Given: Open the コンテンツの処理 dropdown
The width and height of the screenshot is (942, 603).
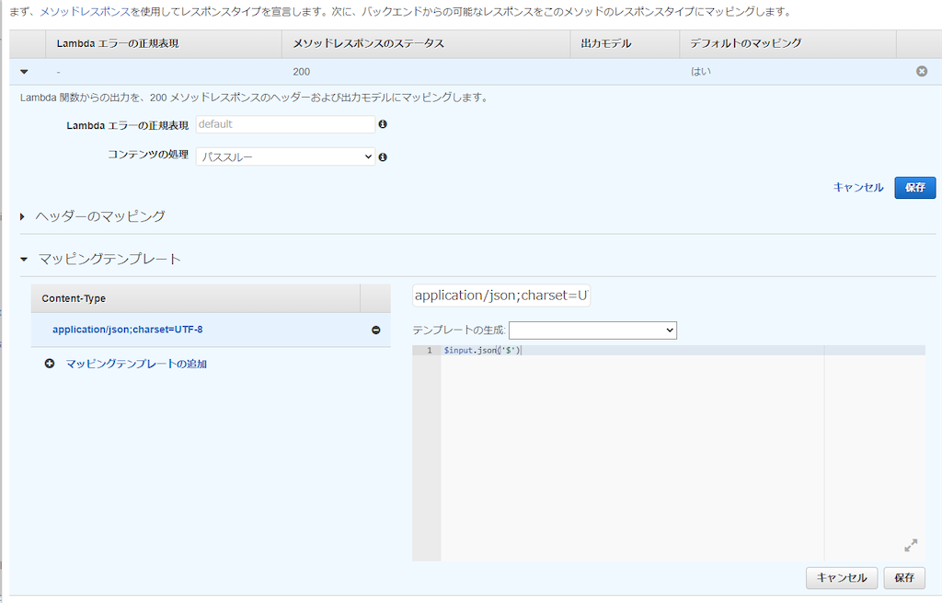Looking at the screenshot, I should point(285,157).
